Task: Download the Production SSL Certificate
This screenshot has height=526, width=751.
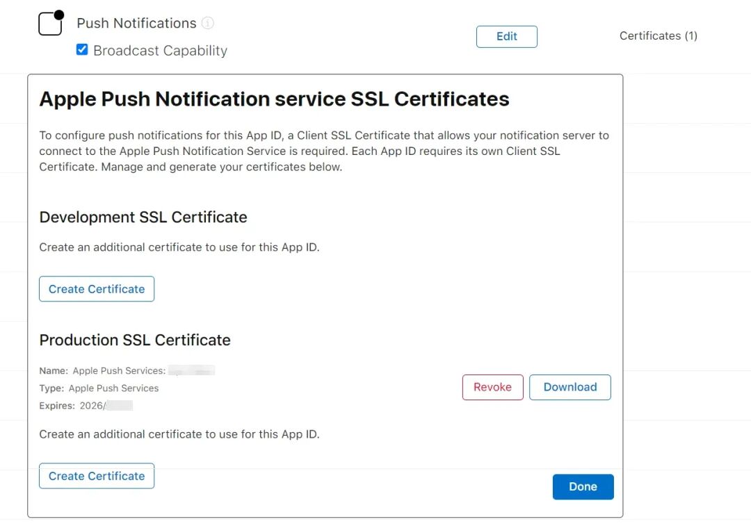Action: point(570,387)
